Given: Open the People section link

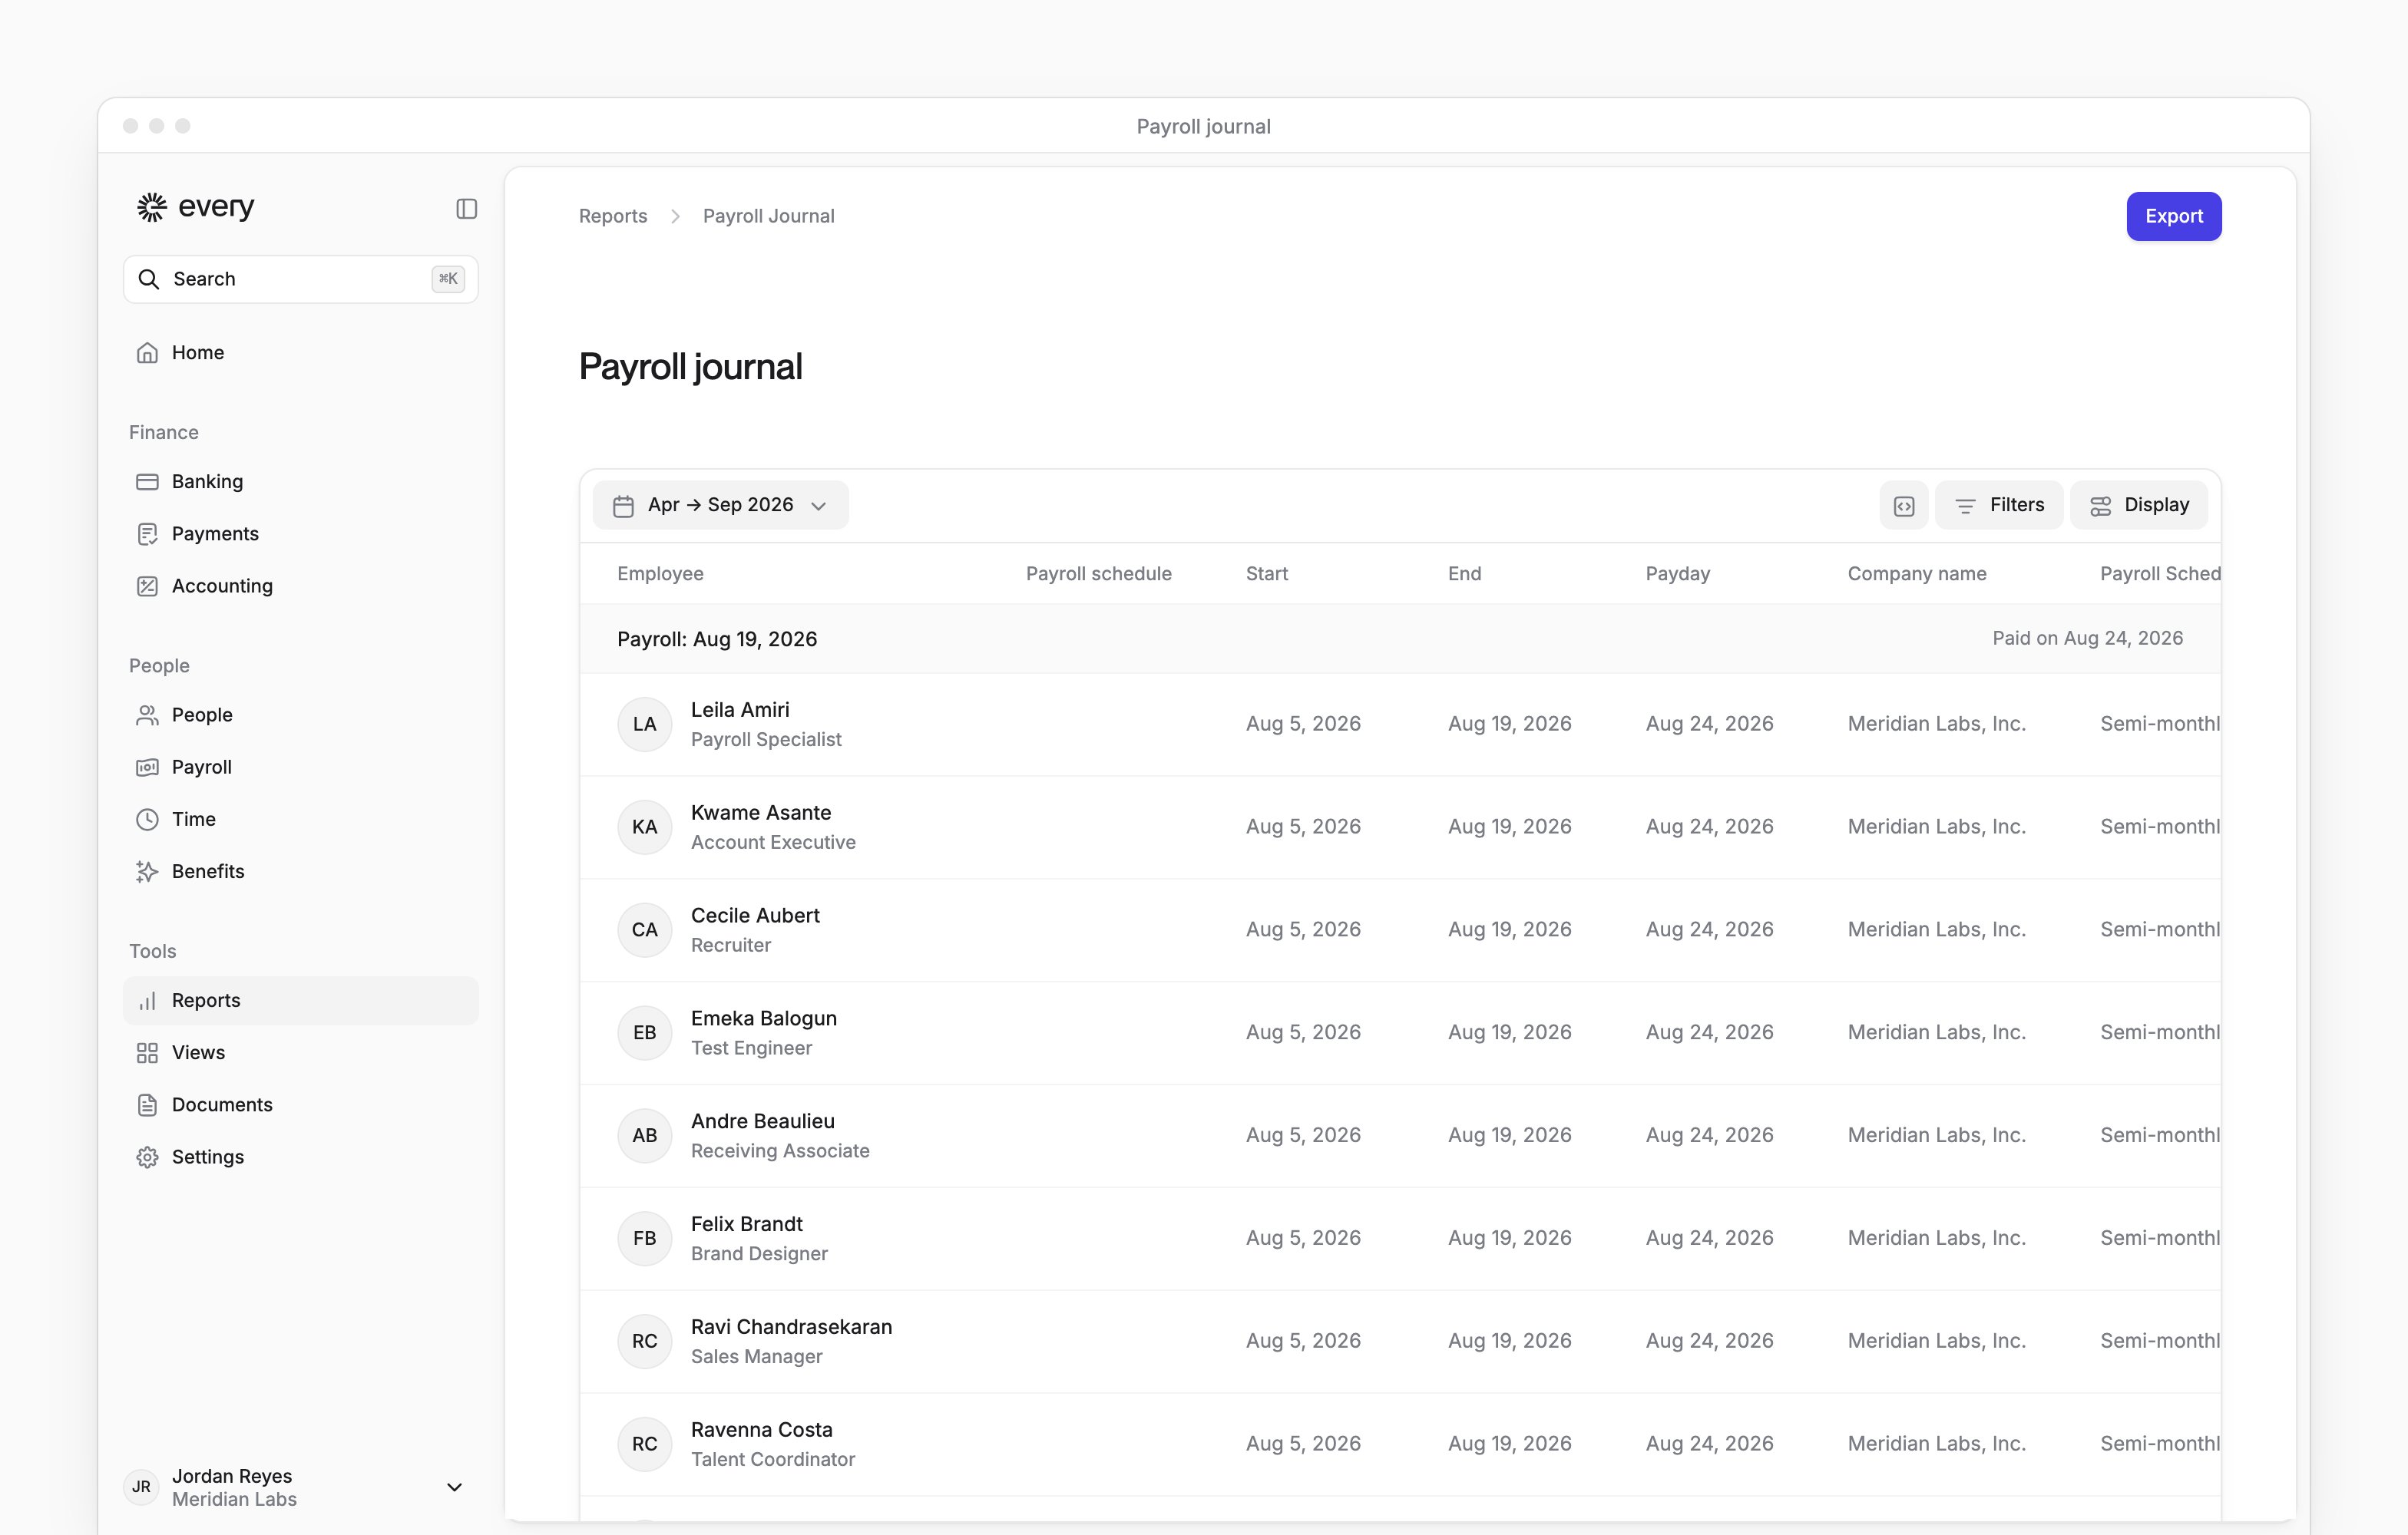Looking at the screenshot, I should click(300, 715).
